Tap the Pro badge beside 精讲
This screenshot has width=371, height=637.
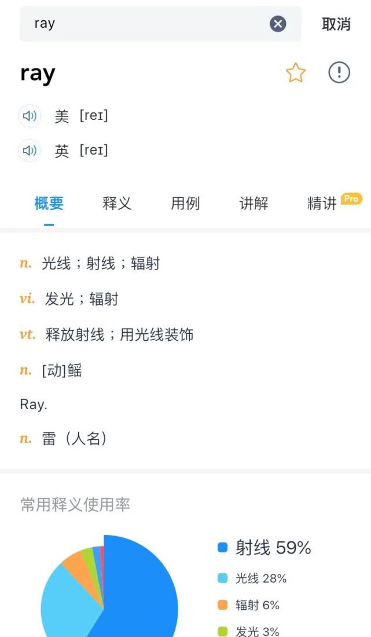(351, 199)
